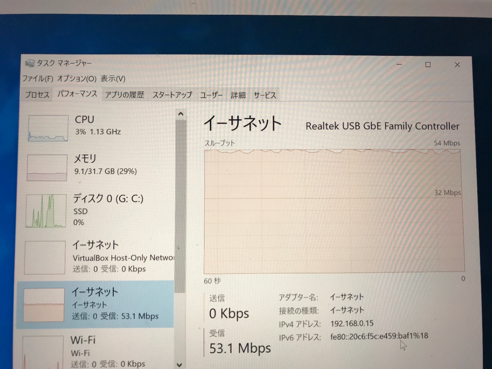Click the 60 秒 time label

point(212,281)
